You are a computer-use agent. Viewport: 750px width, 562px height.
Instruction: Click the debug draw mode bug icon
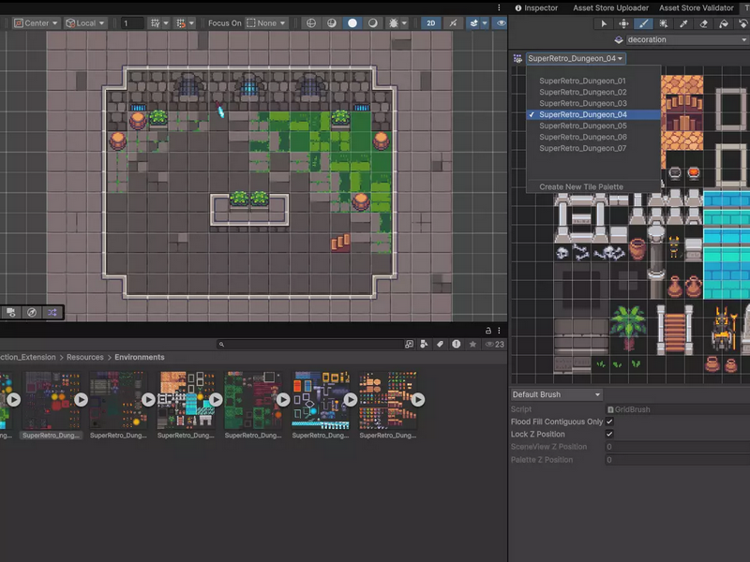[x=393, y=22]
